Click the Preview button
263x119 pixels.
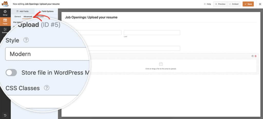220,4
